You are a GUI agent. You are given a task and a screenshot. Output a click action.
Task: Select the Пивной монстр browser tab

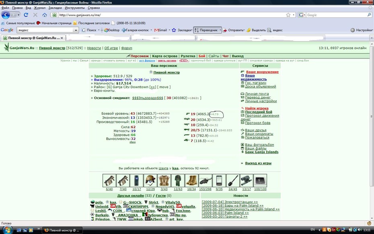pos(33,38)
